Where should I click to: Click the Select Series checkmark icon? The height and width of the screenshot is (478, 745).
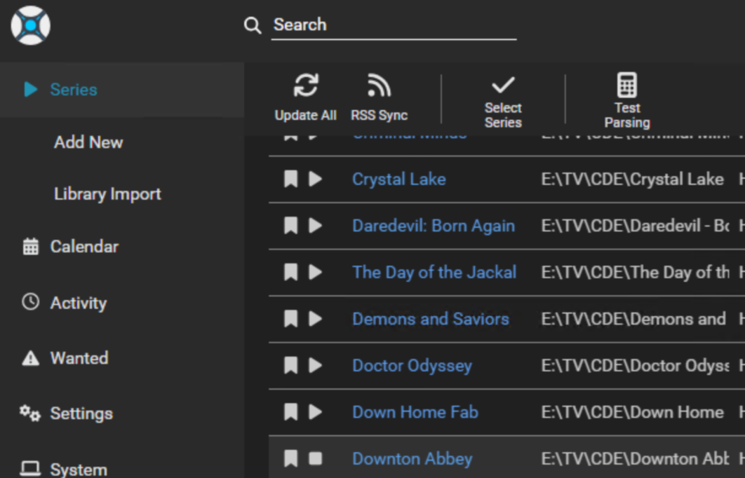click(x=503, y=86)
